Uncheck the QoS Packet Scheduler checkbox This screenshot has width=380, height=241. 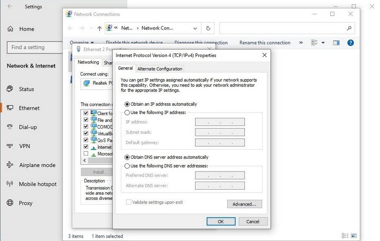pyautogui.click(x=86, y=140)
